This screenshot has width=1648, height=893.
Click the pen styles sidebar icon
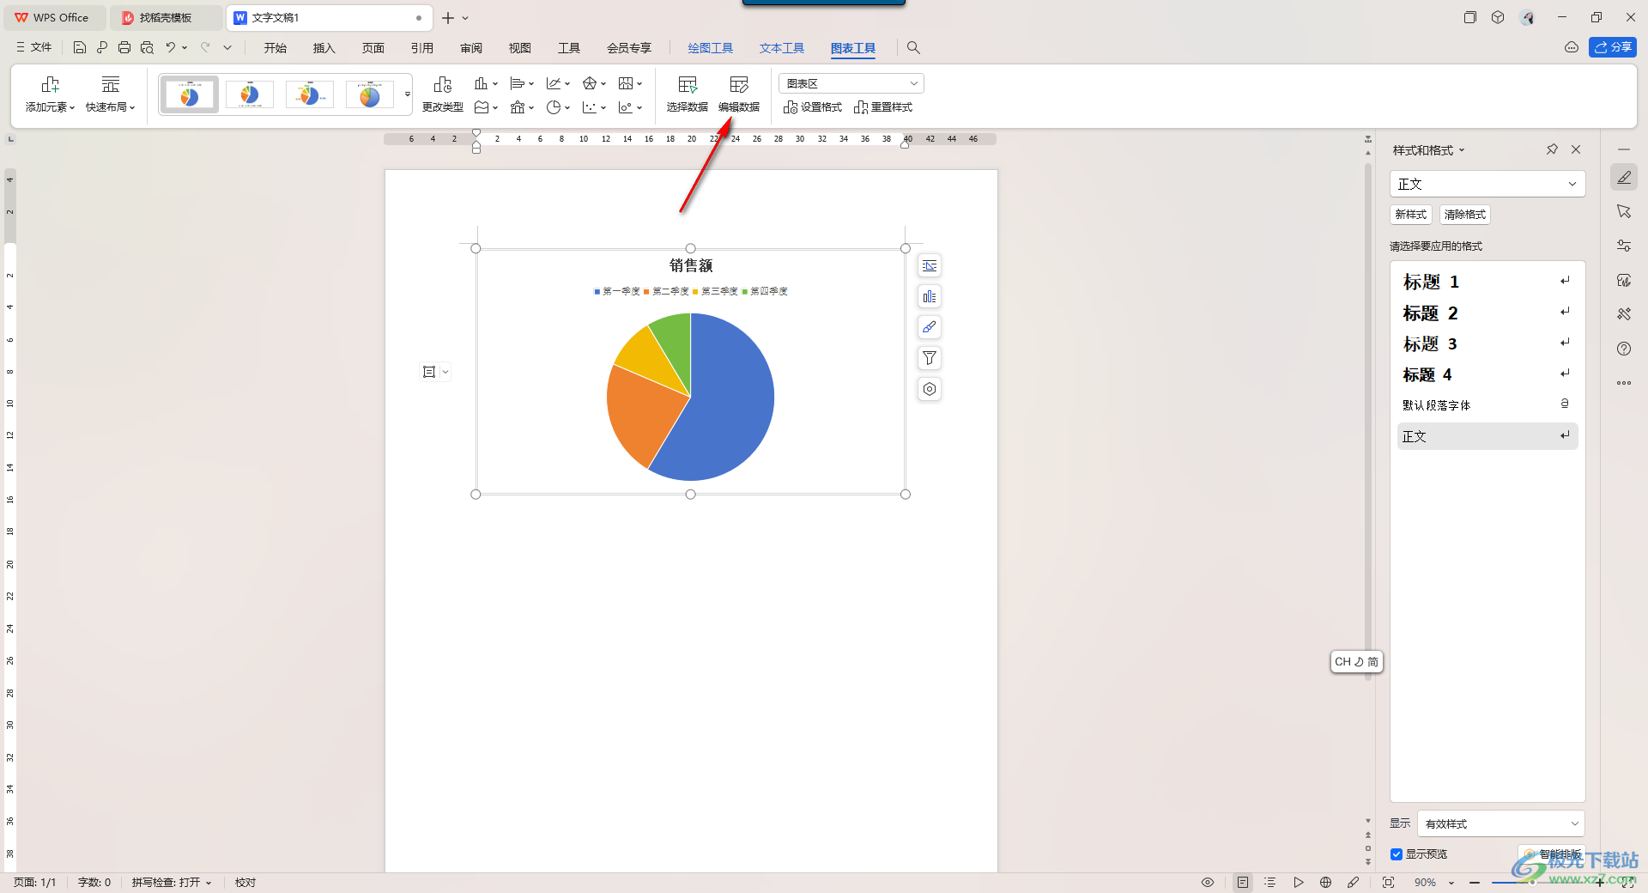(1624, 178)
